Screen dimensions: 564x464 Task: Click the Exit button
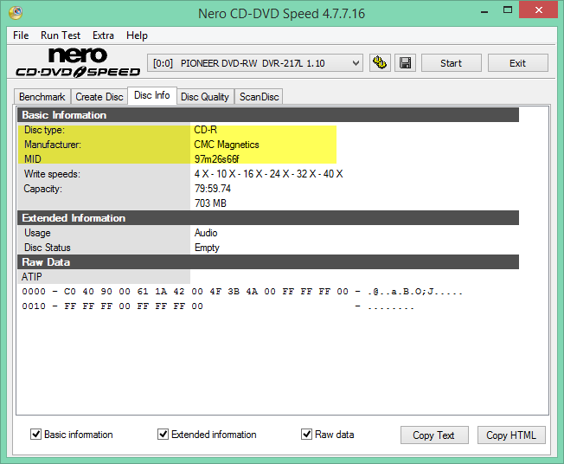pos(517,63)
